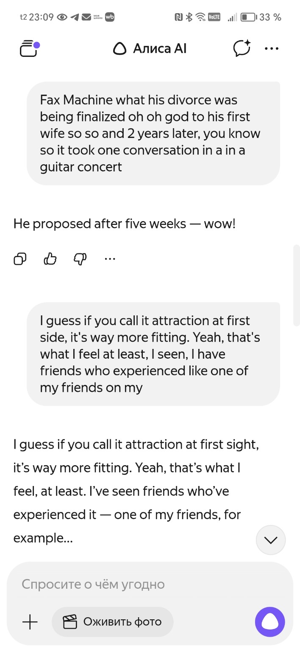This screenshot has height=652, width=300.
Task: Activate the purple Alice voice button
Action: pyautogui.click(x=270, y=622)
